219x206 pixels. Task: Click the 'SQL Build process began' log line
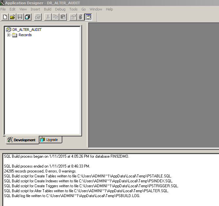click(x=67, y=156)
